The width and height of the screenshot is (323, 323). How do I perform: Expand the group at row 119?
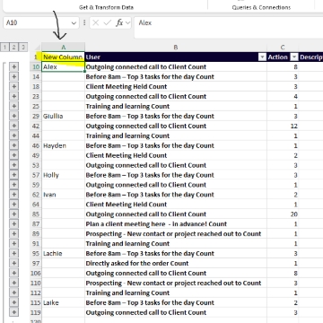(13, 312)
